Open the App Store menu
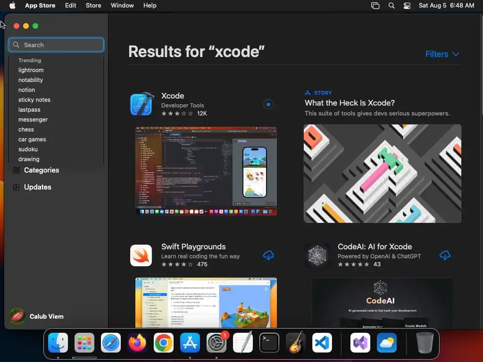Image resolution: width=483 pixels, height=362 pixels. click(40, 6)
